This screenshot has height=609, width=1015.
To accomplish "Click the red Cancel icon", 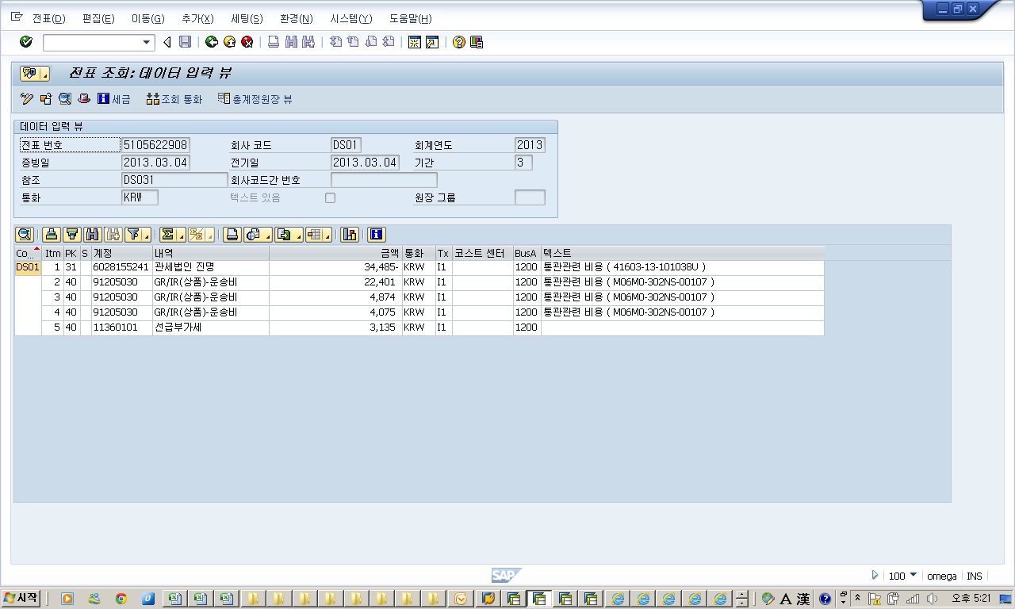I will click(247, 42).
